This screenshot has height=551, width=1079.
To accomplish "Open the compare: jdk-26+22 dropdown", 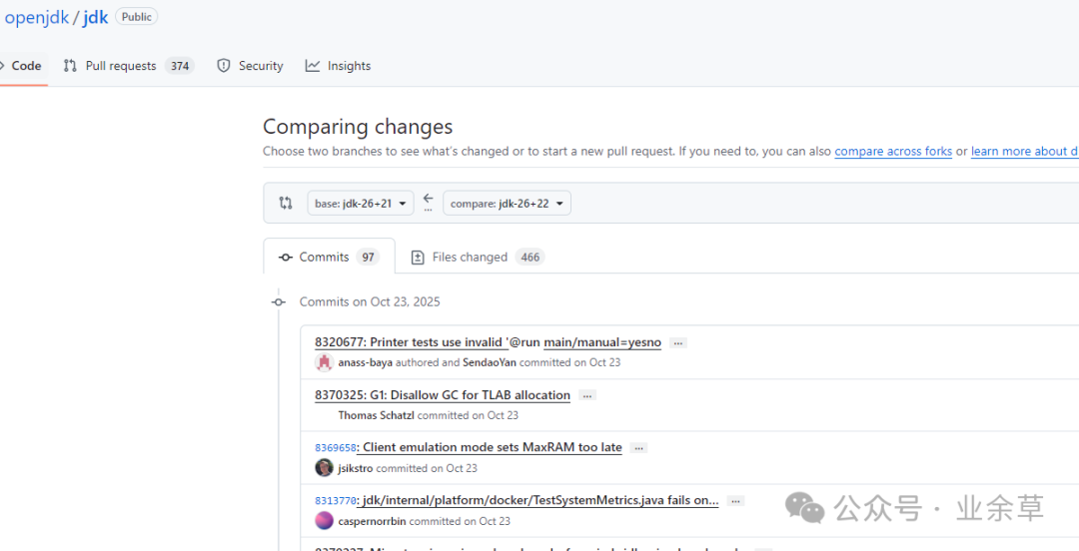I will 507,204.
